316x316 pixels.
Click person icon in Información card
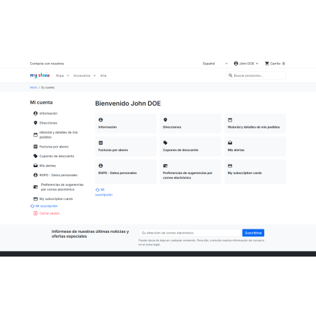click(x=101, y=120)
